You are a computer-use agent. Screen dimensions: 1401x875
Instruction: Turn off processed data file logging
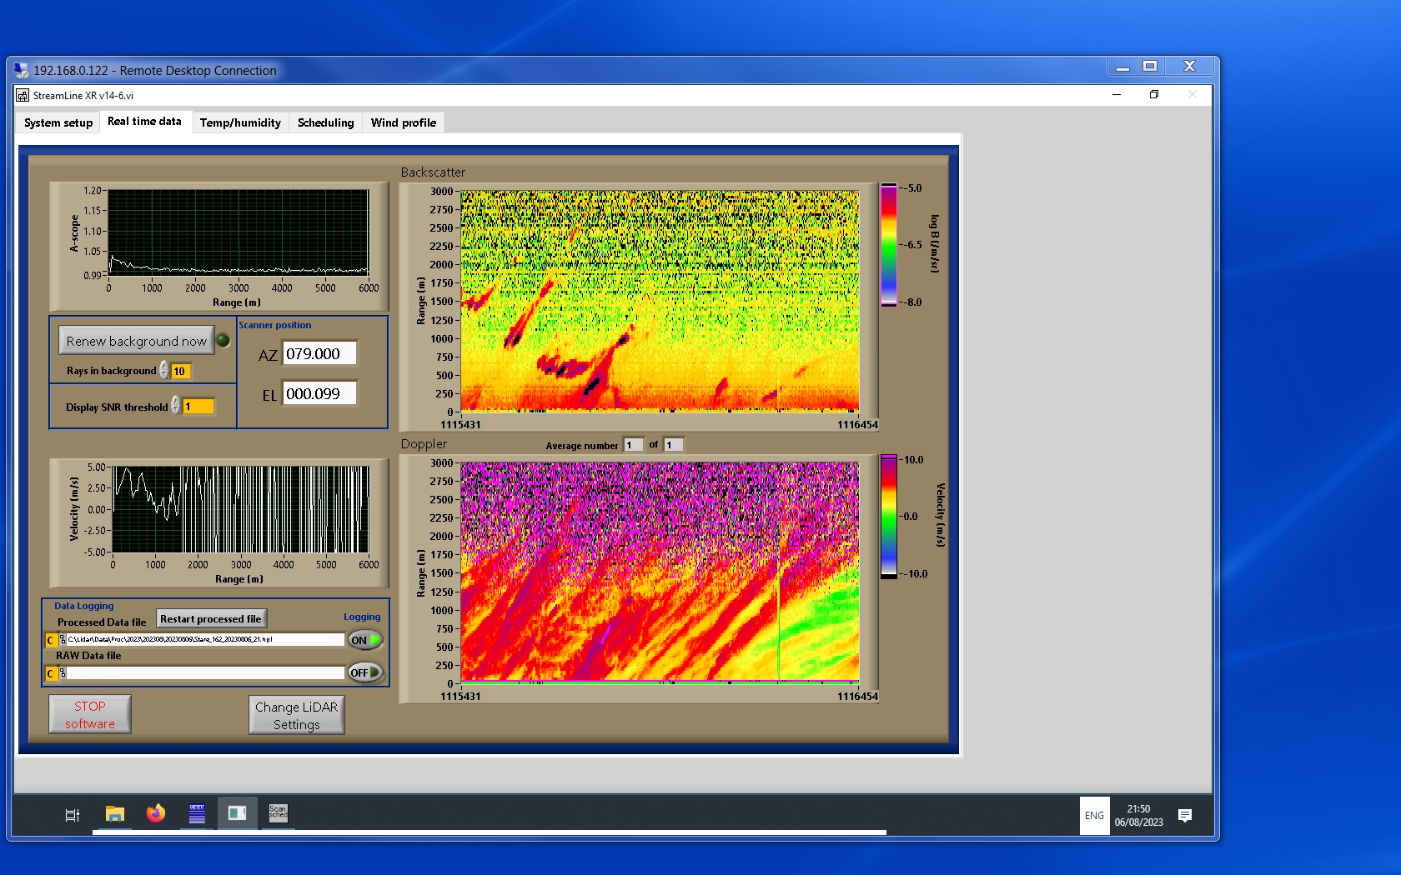(x=365, y=640)
